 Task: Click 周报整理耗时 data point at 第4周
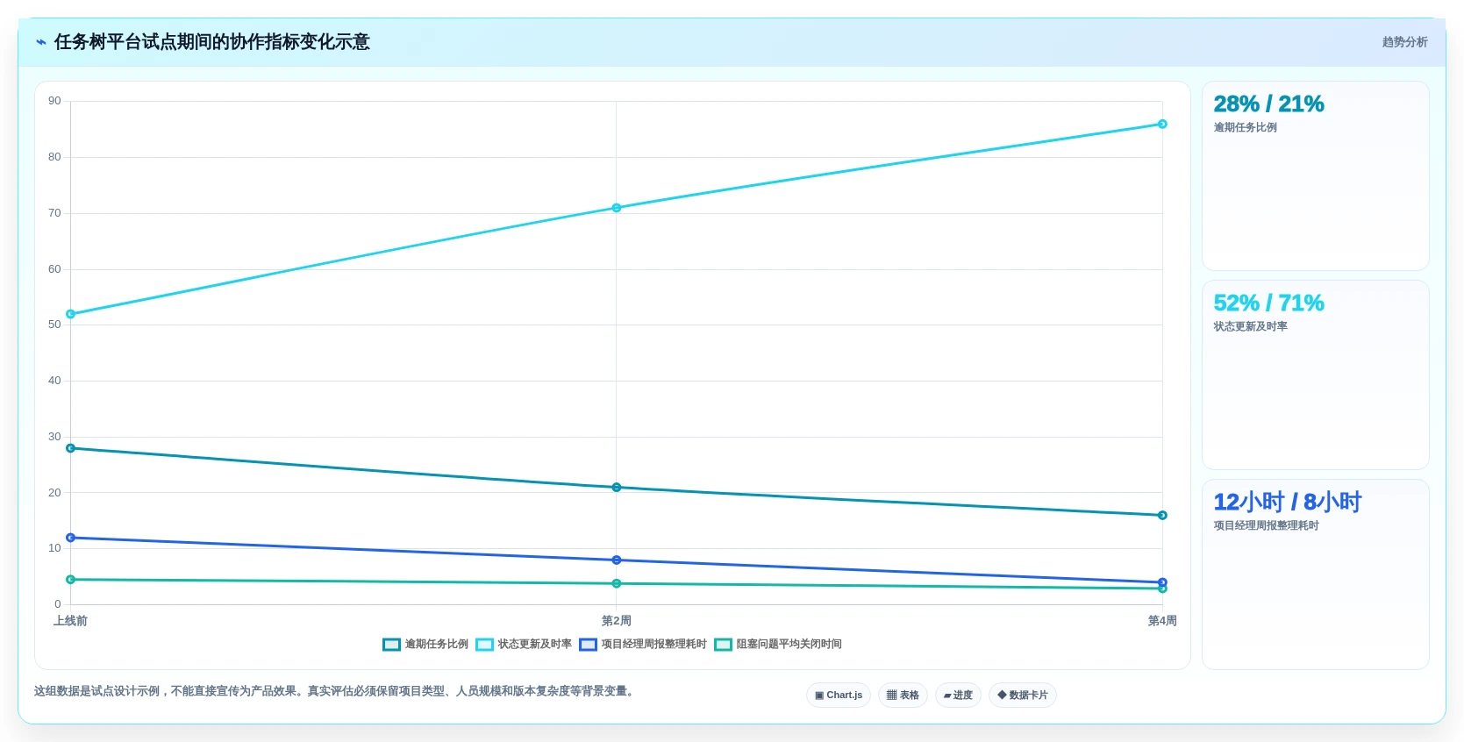(1162, 582)
